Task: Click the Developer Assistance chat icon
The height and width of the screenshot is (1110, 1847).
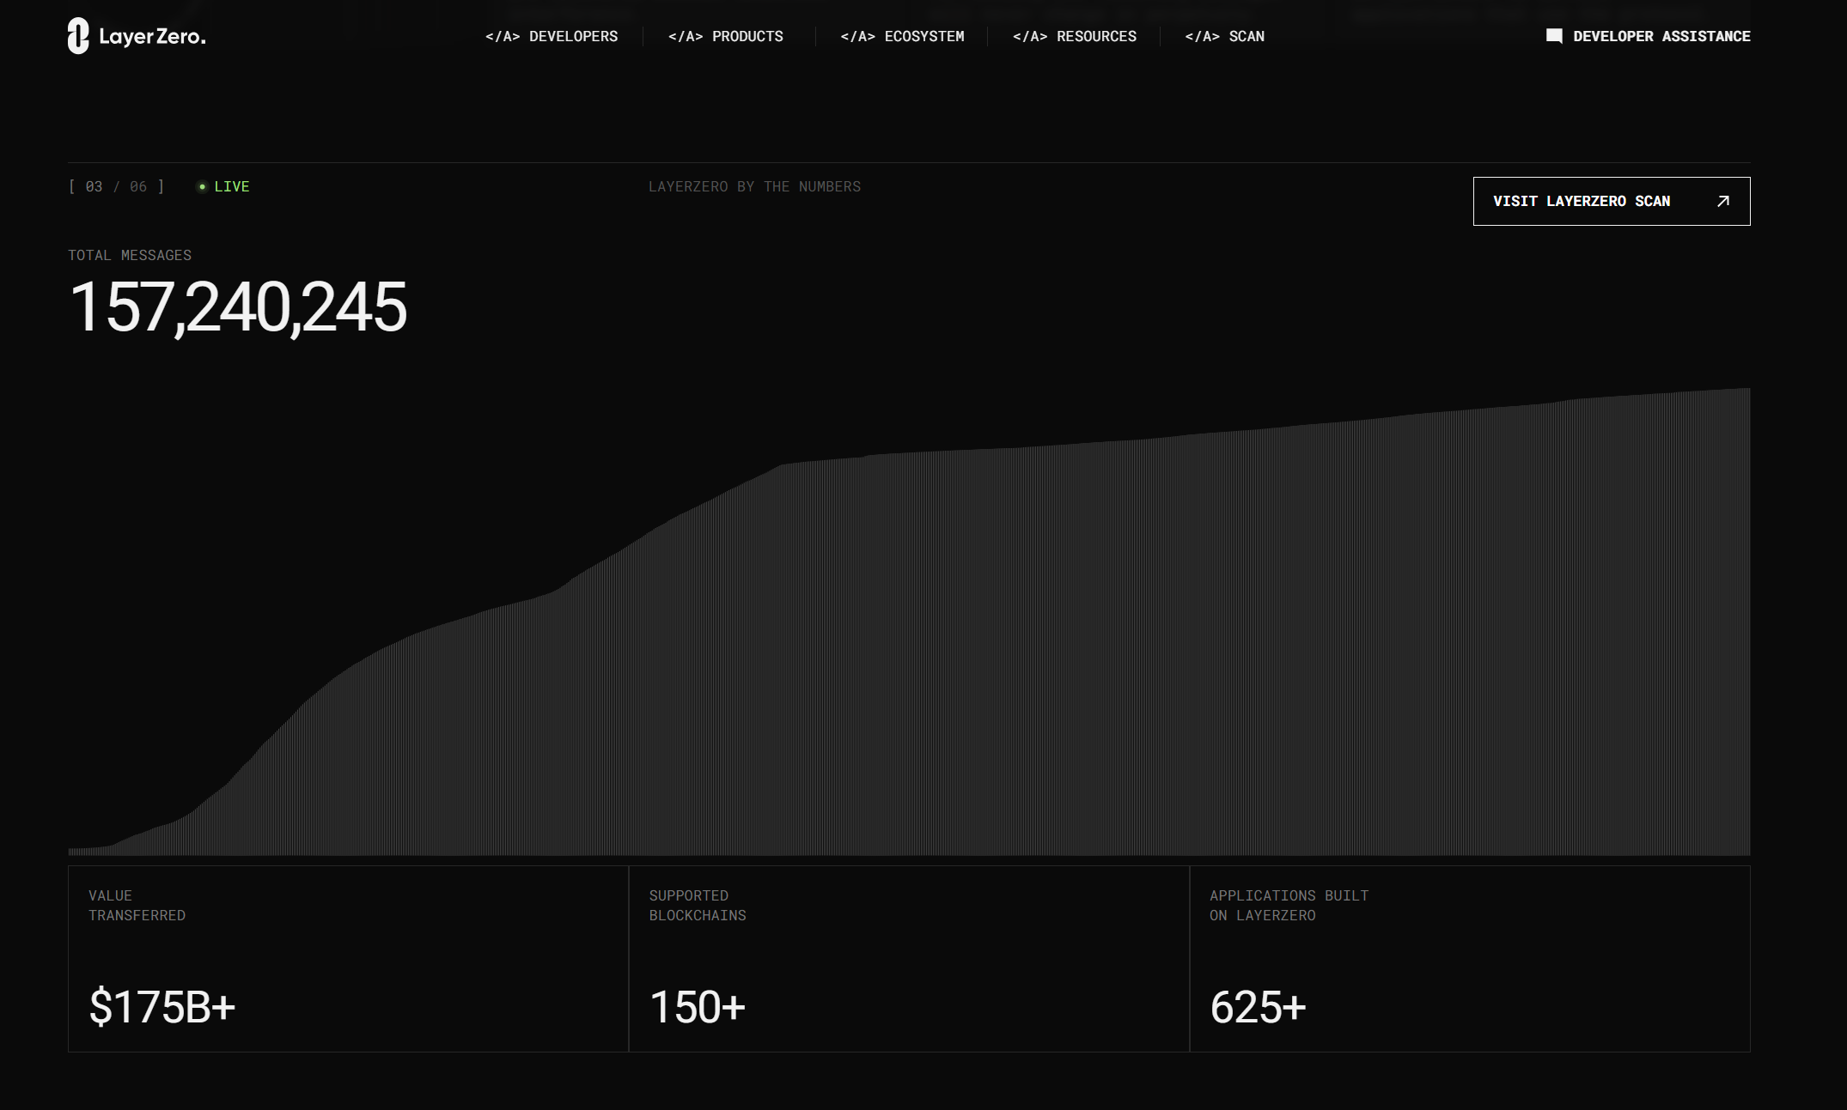Action: [x=1554, y=36]
